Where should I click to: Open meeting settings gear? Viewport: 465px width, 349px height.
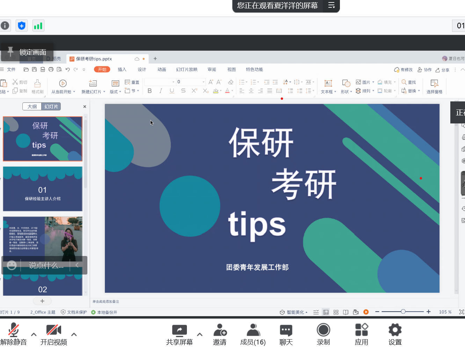click(395, 330)
